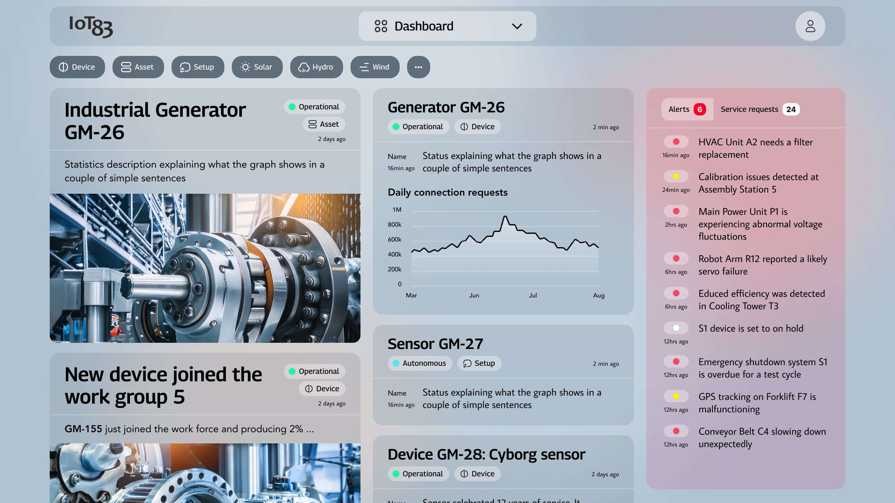Toggle the yellow indicator on GPS tracking alert
The width and height of the screenshot is (895, 503).
(676, 396)
